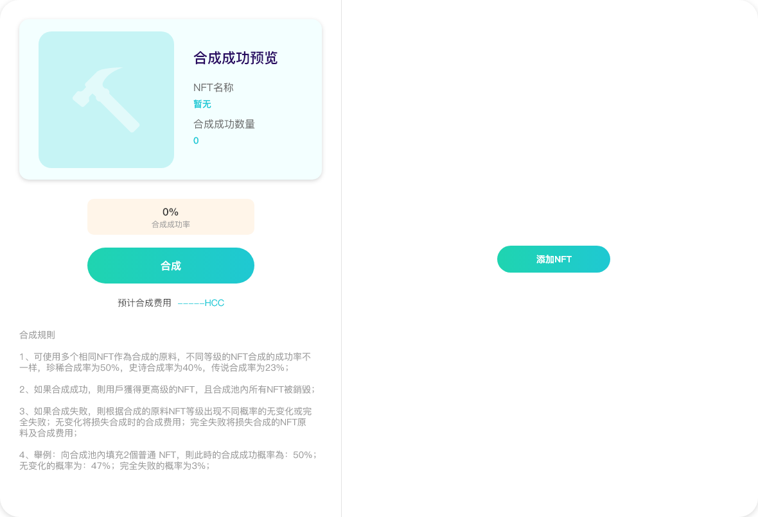Click the 暂无 NFT name value
The width and height of the screenshot is (758, 517).
[x=202, y=104]
